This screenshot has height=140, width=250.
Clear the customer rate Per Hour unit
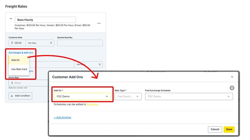51,43
